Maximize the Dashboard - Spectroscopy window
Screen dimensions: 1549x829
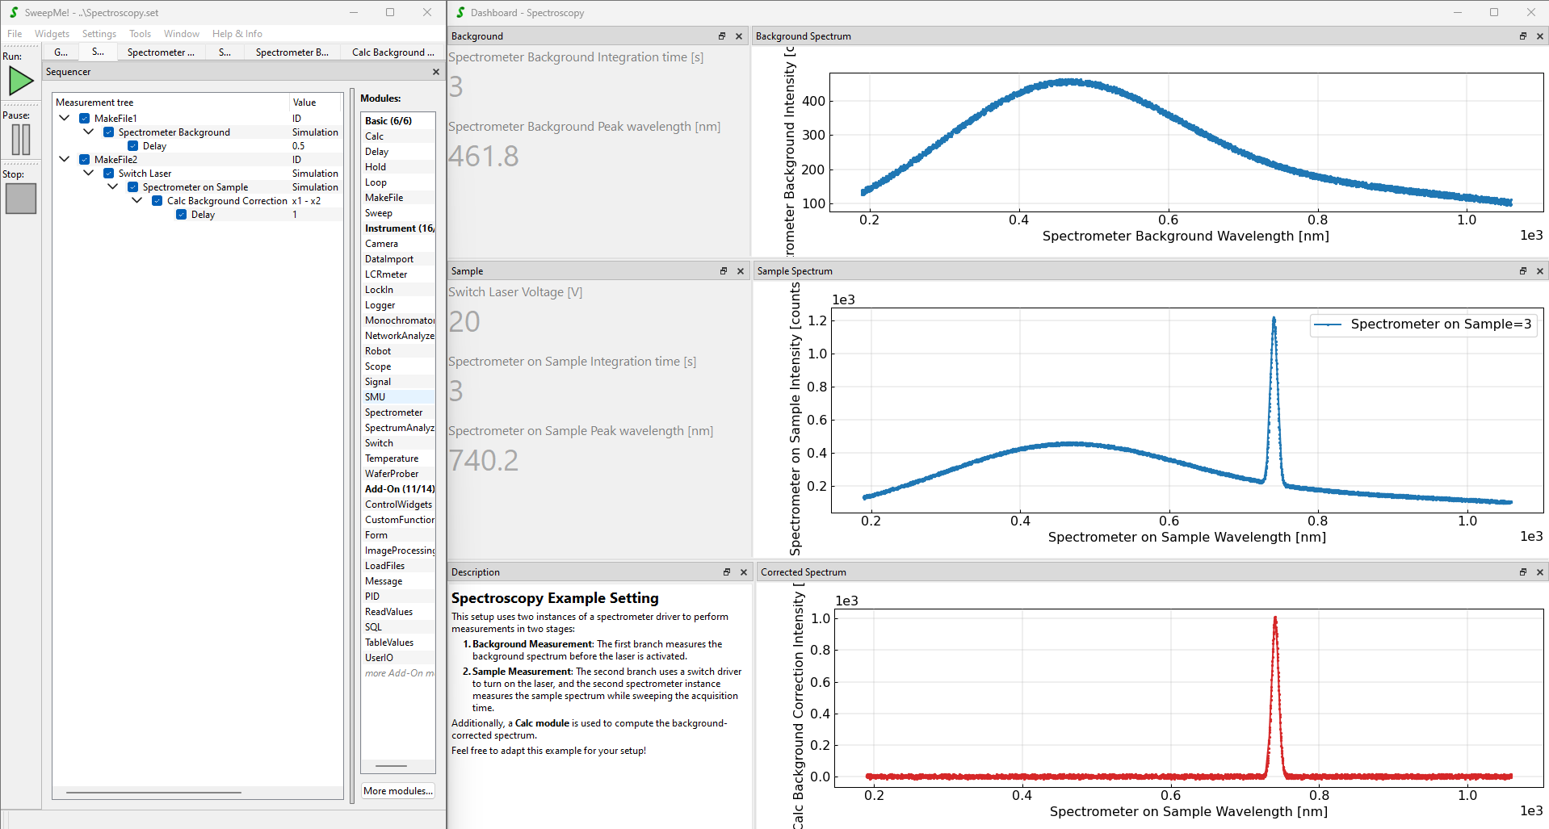point(1494,12)
